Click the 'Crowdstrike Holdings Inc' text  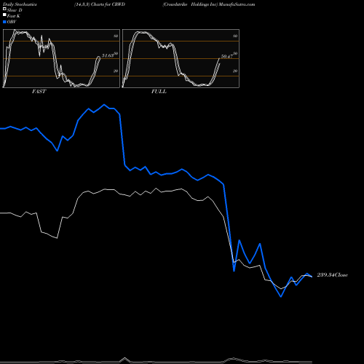coord(190,4)
